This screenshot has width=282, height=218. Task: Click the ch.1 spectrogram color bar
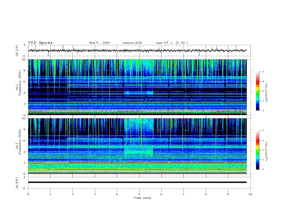tap(257, 91)
